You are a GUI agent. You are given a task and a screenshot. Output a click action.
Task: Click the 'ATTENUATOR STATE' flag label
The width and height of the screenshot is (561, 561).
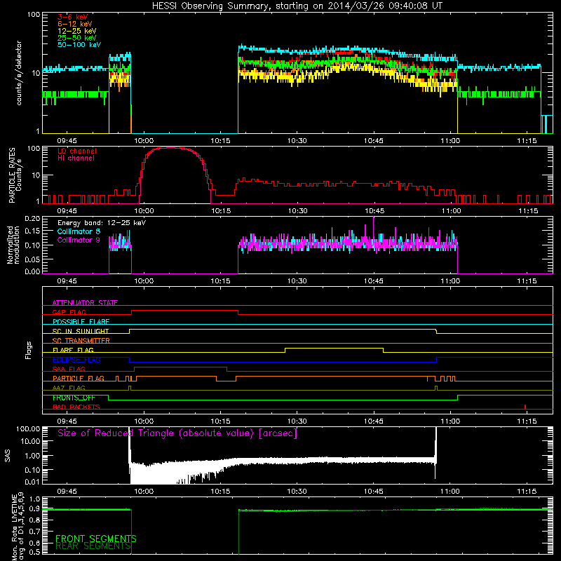coord(85,303)
